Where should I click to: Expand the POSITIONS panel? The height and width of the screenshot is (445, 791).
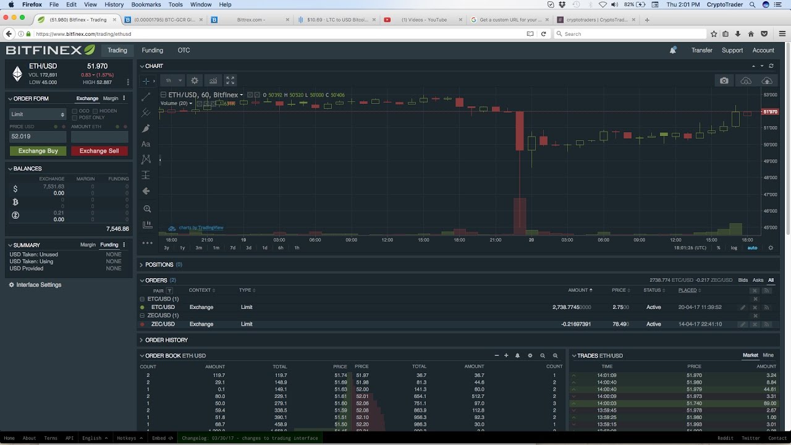(142, 265)
